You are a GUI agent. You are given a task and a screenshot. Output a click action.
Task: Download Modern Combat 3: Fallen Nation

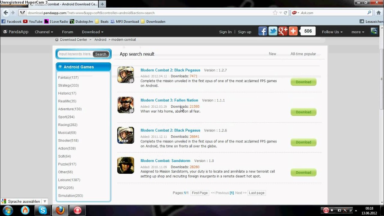point(303,112)
